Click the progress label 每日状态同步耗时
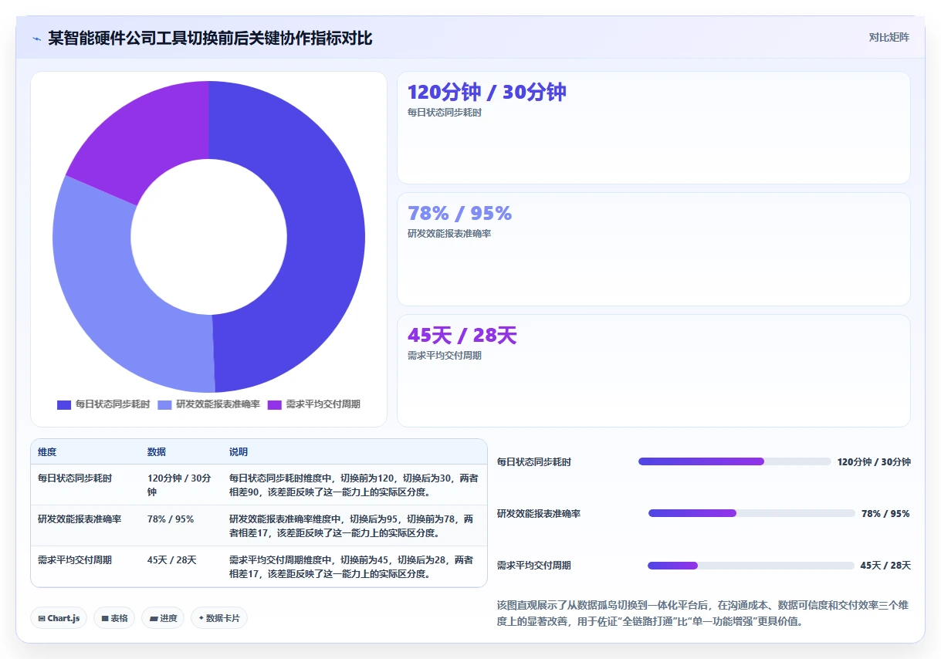This screenshot has width=941, height=659. click(x=534, y=462)
